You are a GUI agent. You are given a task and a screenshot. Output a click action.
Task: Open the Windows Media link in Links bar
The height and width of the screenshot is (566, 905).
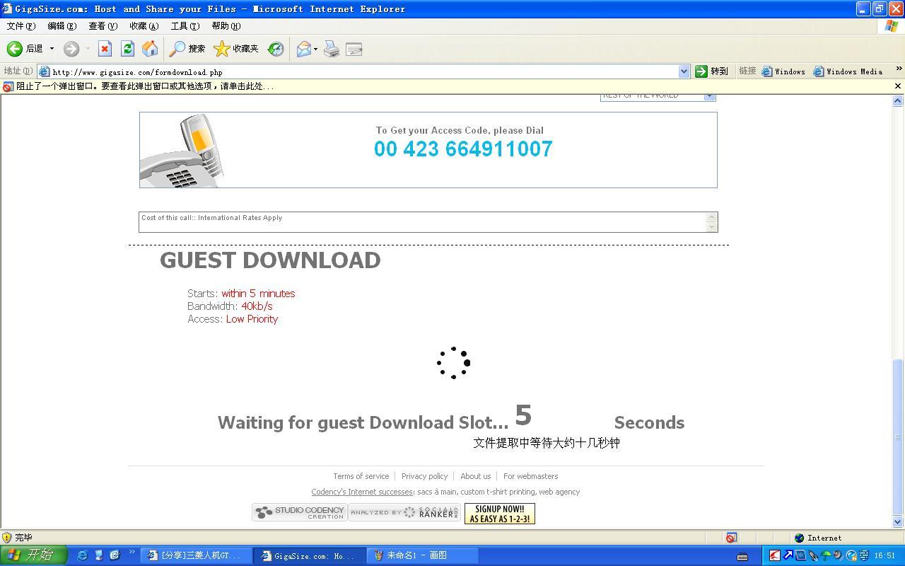(848, 71)
